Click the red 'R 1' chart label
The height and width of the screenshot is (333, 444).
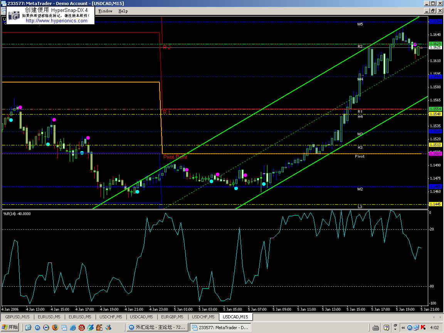(x=167, y=112)
